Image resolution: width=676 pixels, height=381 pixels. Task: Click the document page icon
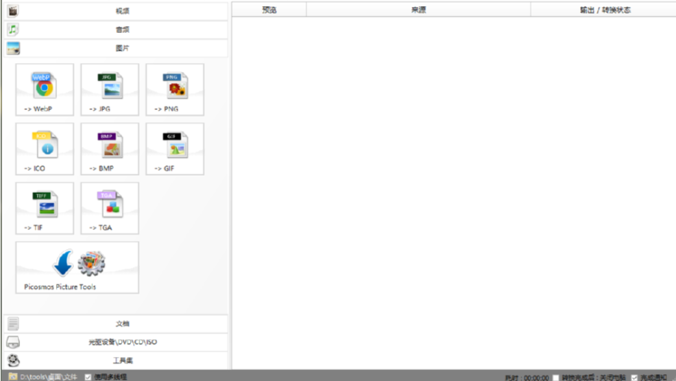(x=13, y=323)
